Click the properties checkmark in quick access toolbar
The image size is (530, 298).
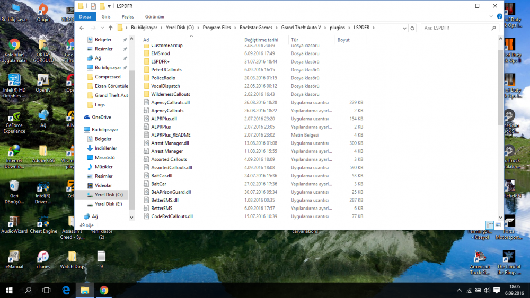[x=93, y=6]
